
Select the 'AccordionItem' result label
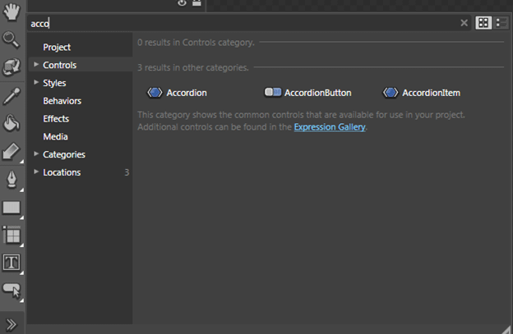(x=432, y=93)
